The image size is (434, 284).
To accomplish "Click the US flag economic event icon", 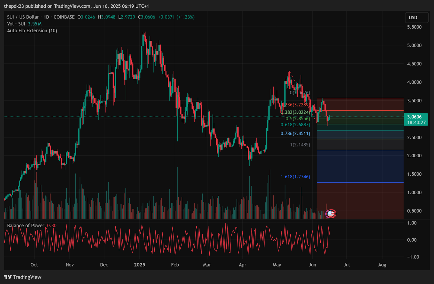I will [330, 214].
